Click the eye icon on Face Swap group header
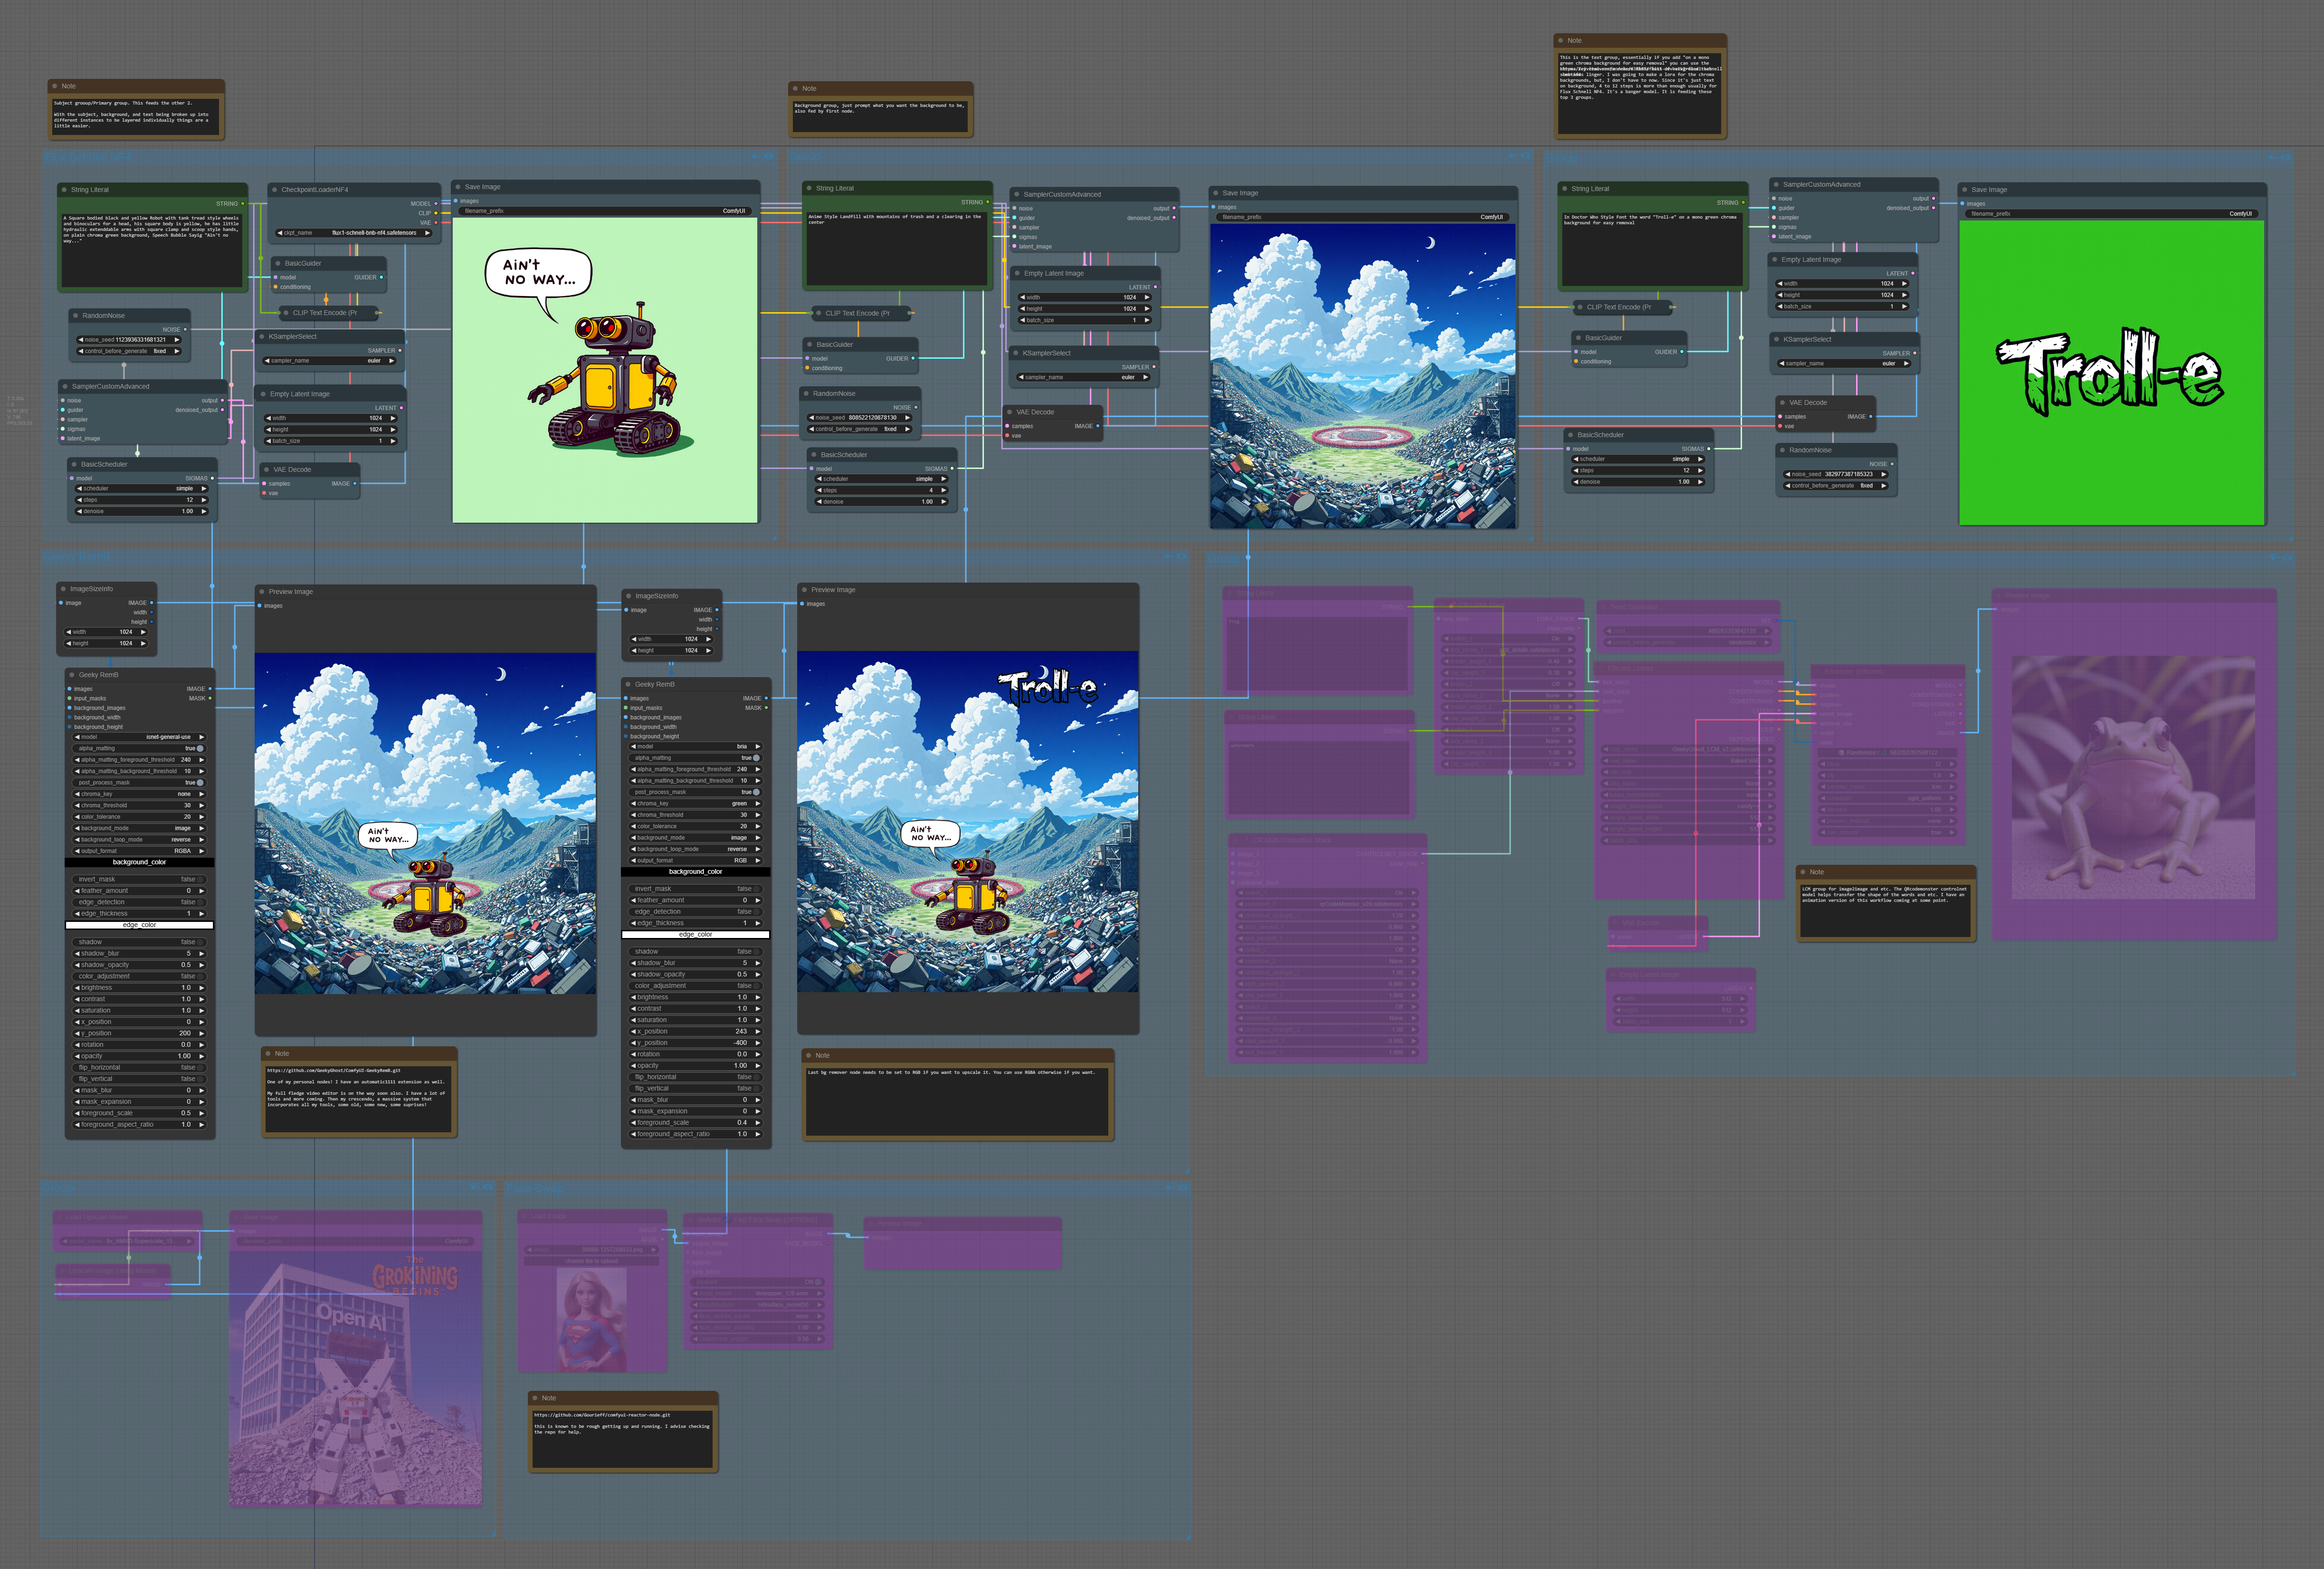The width and height of the screenshot is (2324, 1569). [1183, 1187]
